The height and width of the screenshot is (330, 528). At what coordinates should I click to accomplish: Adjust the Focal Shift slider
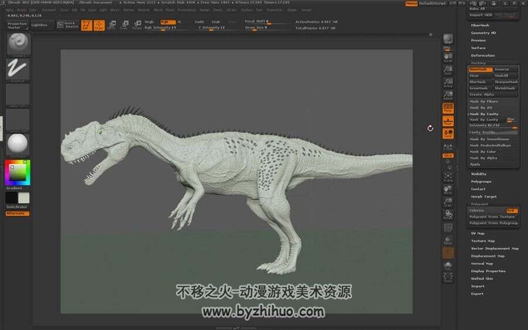point(268,22)
